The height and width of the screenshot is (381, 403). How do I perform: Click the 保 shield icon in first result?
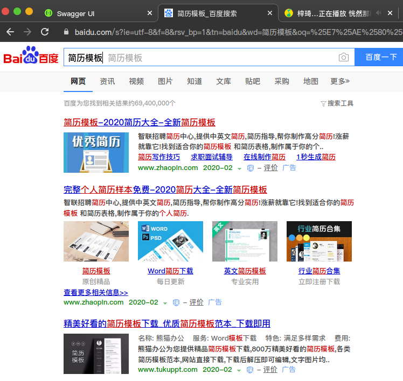tap(251, 168)
